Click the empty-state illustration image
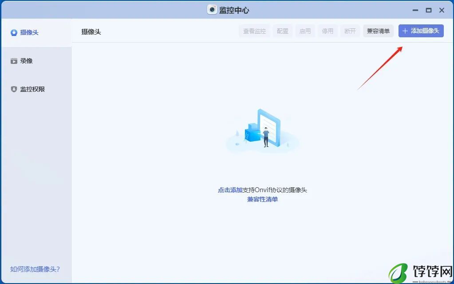Viewport: 454px width, 284px height. [262, 131]
